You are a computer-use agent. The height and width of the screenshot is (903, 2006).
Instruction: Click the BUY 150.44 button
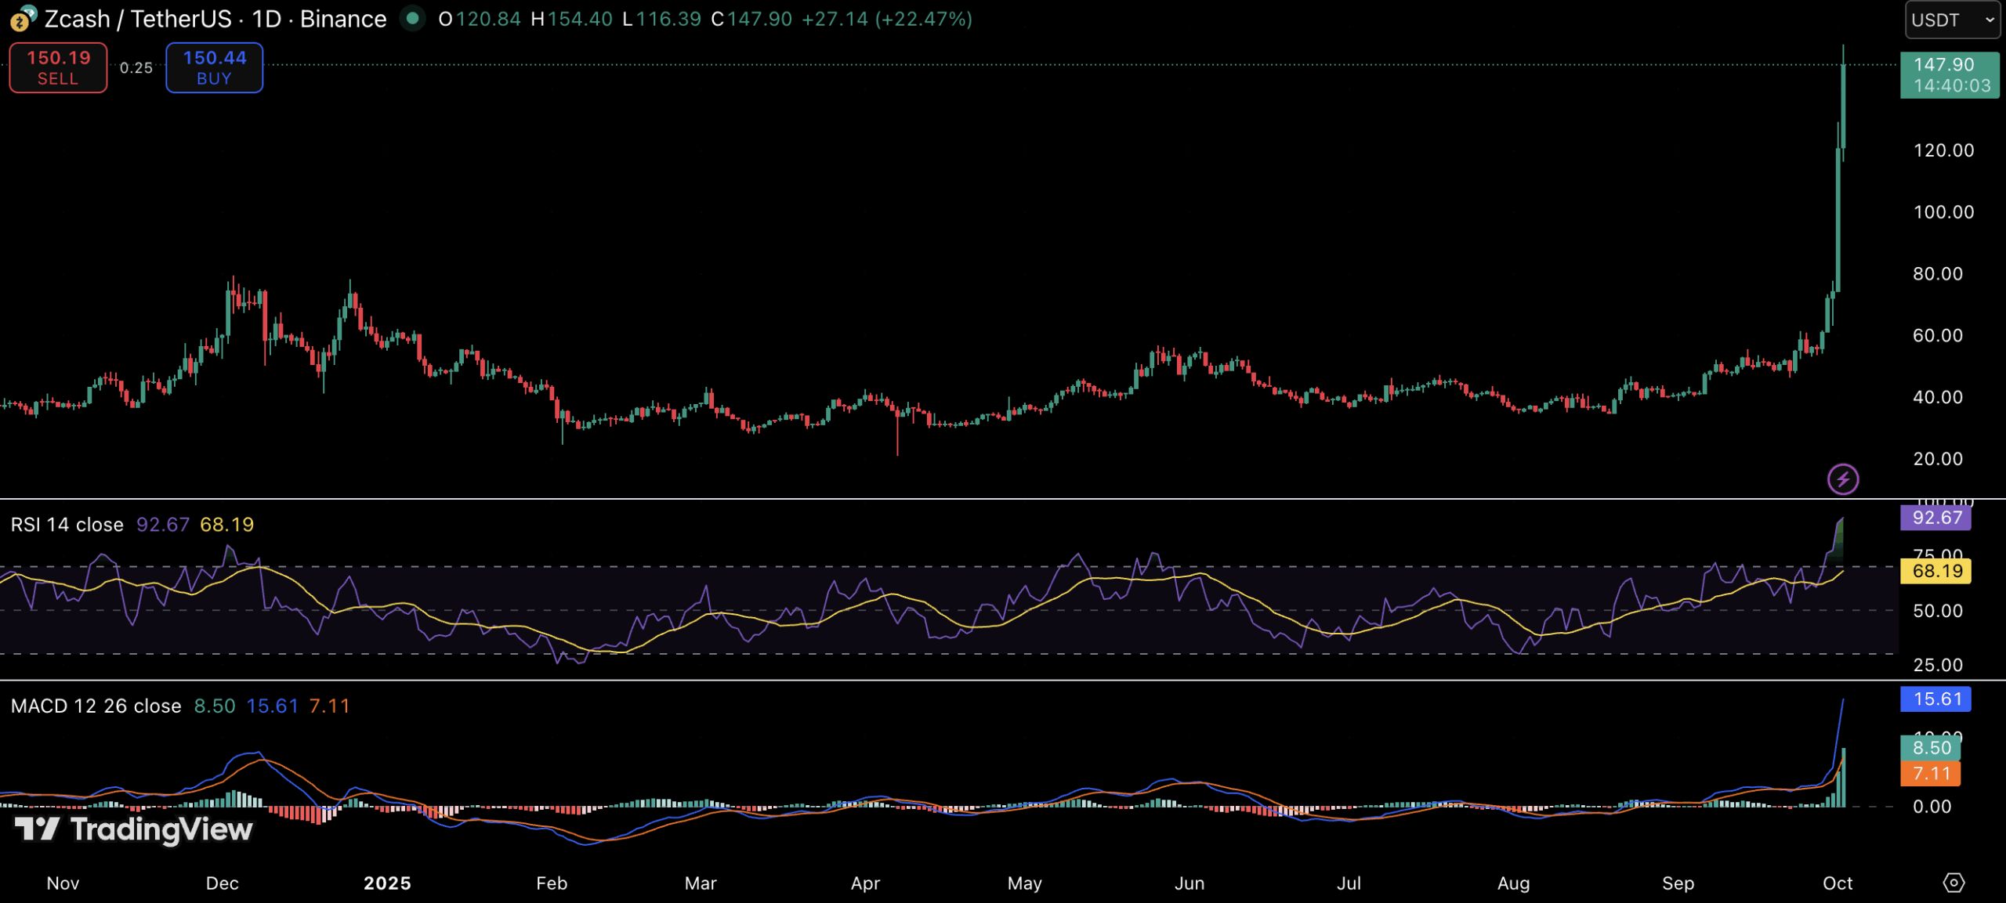pyautogui.click(x=214, y=67)
